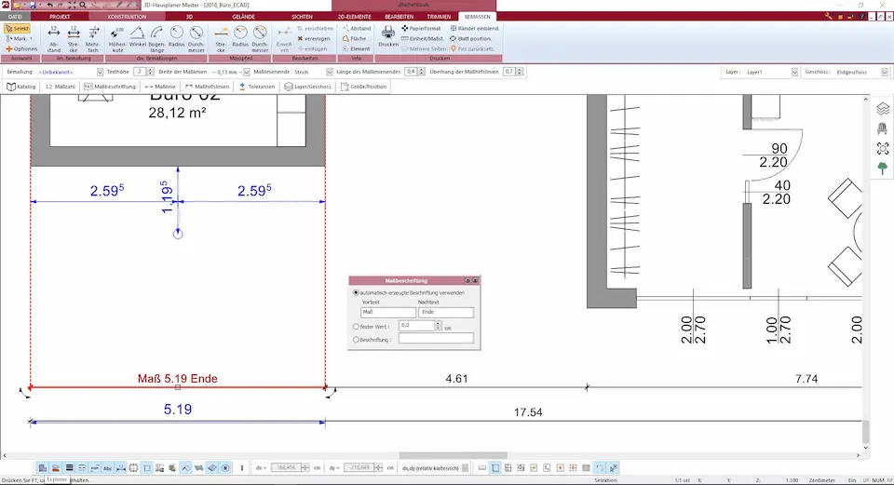This screenshot has width=894, height=485.
Task: Expand the Mark. dropdown arrow
Action: pyautogui.click(x=31, y=39)
